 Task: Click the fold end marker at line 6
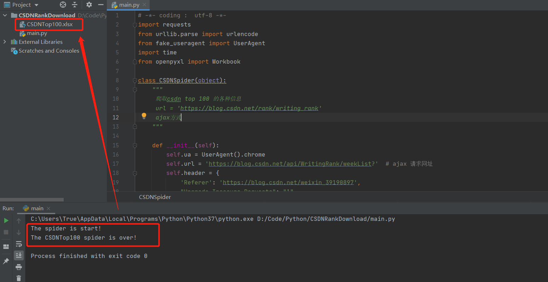[x=135, y=62]
